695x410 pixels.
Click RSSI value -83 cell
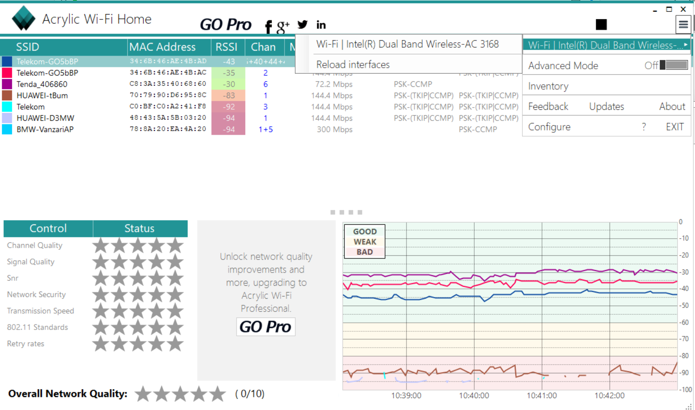[x=229, y=95]
